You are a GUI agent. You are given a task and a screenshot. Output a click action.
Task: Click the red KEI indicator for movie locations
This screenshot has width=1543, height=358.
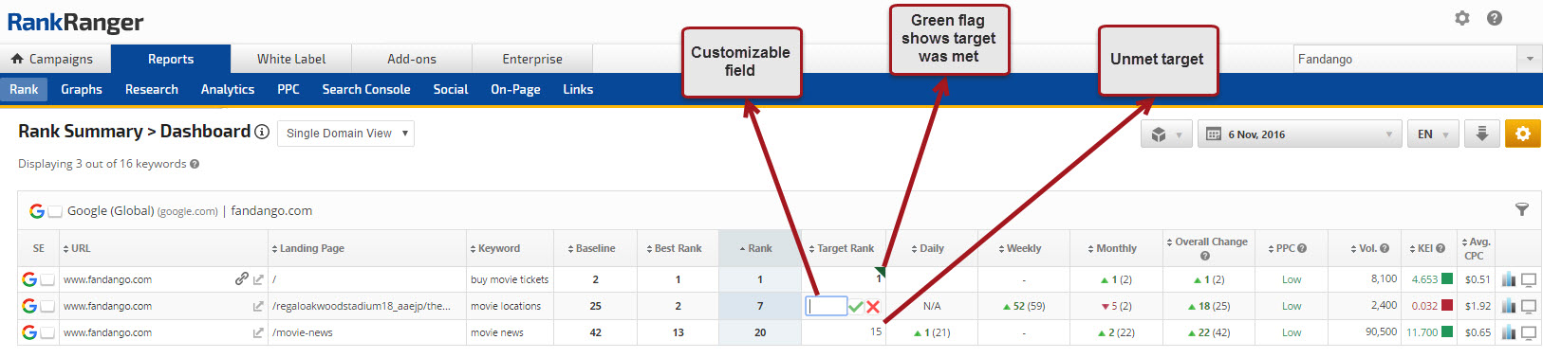pos(1447,305)
